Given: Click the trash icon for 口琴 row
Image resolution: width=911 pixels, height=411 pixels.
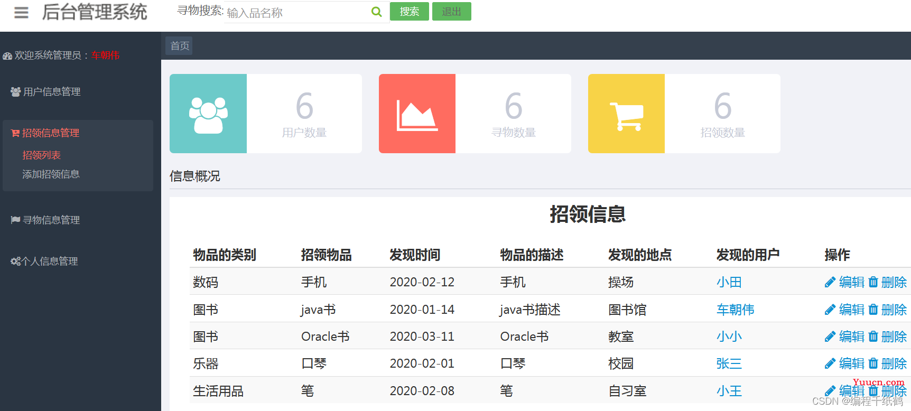Looking at the screenshot, I should pyautogui.click(x=873, y=363).
